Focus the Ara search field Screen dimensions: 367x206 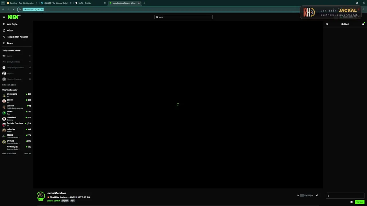point(183,17)
